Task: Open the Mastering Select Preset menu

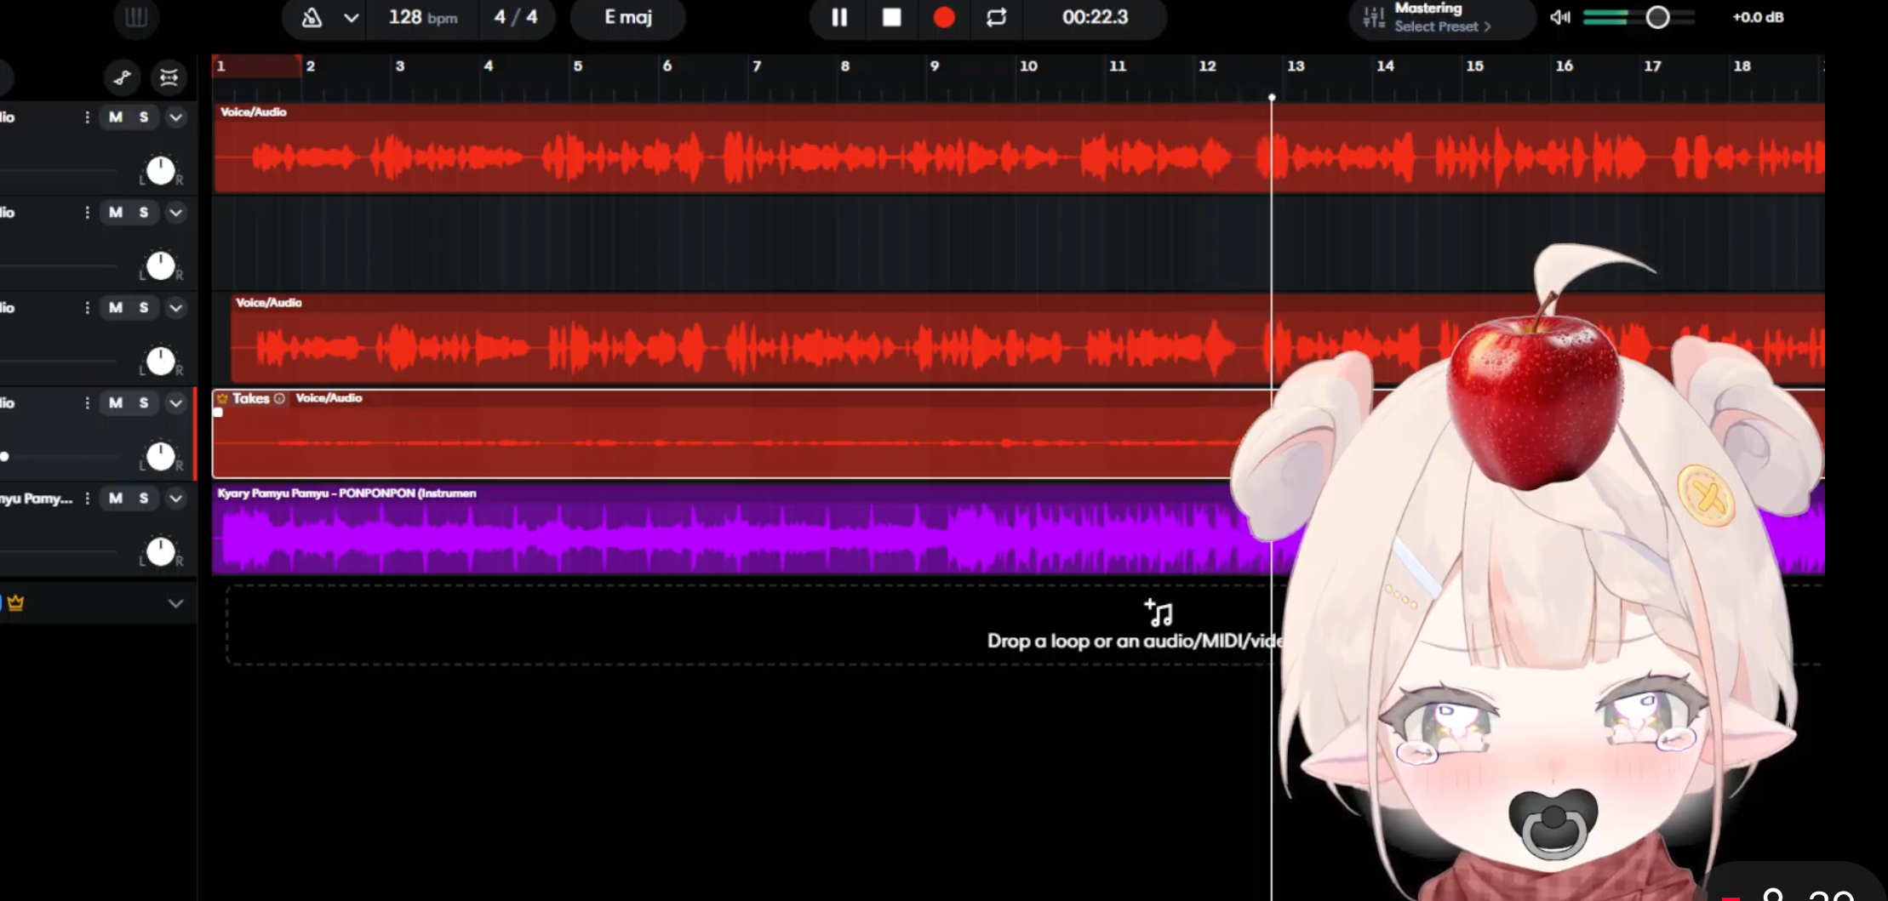Action: pos(1442,26)
